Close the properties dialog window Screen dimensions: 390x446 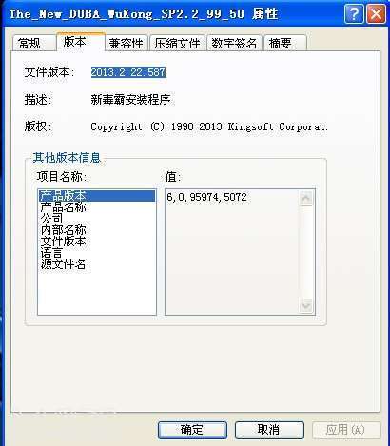[376, 14]
